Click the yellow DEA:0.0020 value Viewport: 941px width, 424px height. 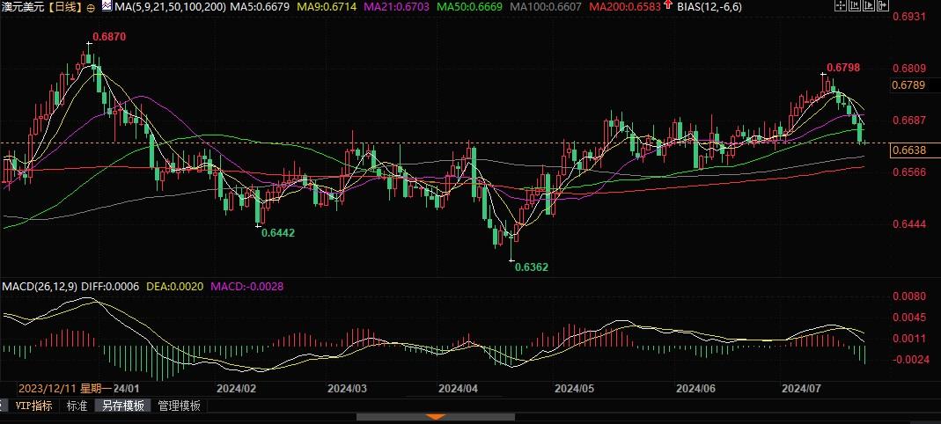[176, 287]
